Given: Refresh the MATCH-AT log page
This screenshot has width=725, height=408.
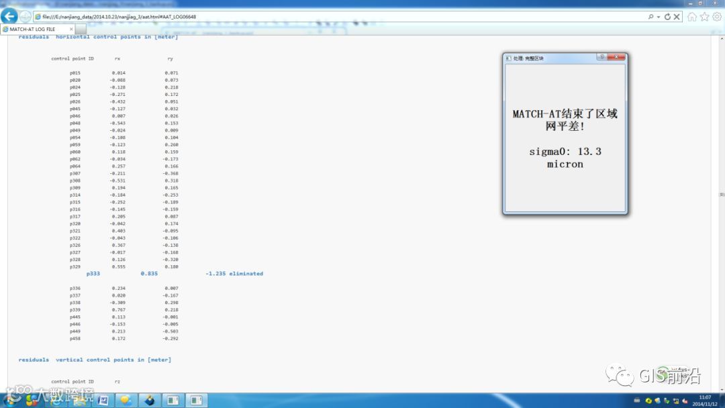Looking at the screenshot, I should click(x=667, y=17).
